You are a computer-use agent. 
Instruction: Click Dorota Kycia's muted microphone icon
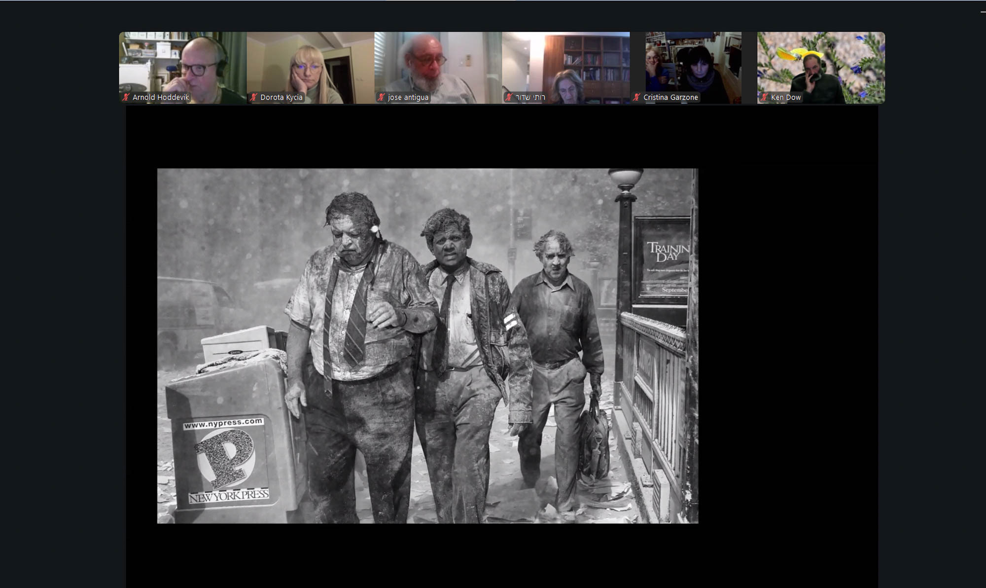[x=254, y=97]
